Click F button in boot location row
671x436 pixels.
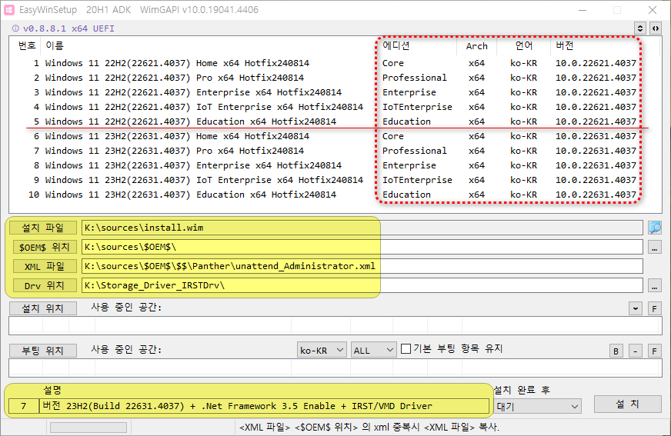pos(654,351)
